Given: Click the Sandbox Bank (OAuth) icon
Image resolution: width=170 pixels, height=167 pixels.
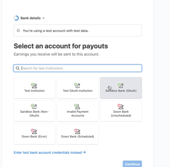Looking at the screenshot, I should (121, 86).
